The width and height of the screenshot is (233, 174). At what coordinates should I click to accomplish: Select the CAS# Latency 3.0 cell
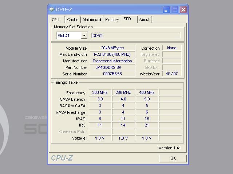tap(100, 99)
